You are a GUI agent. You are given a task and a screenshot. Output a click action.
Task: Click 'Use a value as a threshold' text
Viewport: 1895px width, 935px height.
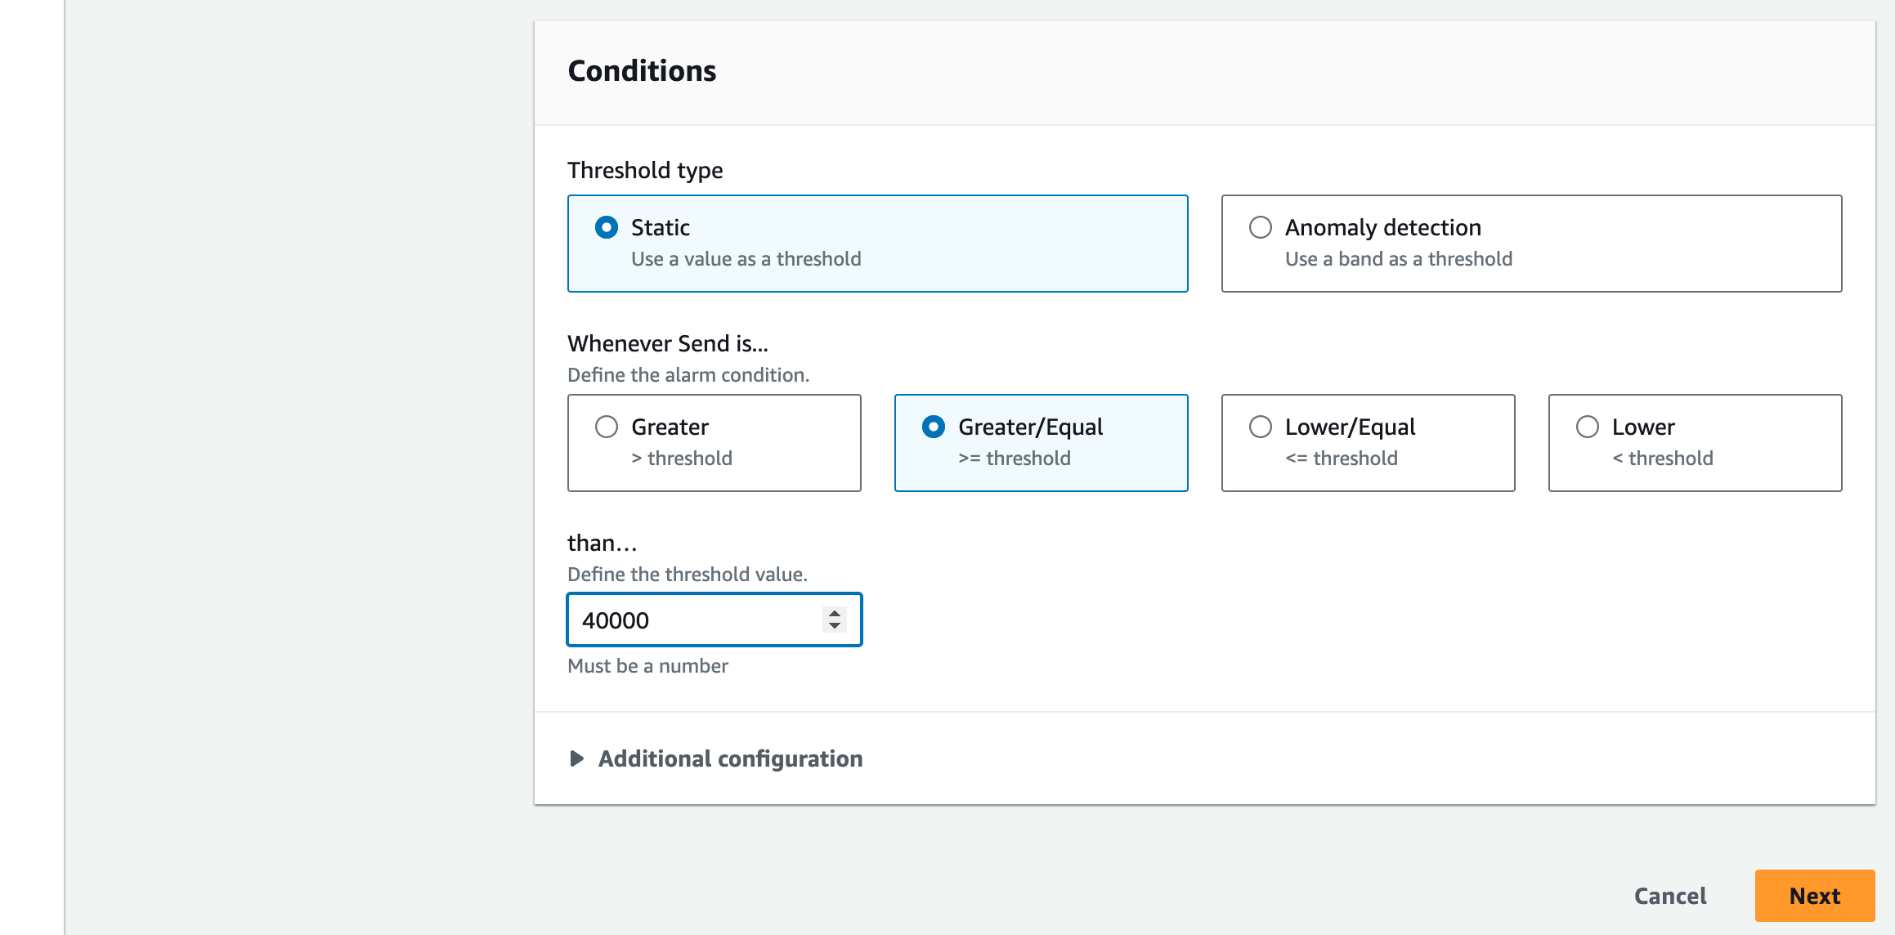[746, 259]
